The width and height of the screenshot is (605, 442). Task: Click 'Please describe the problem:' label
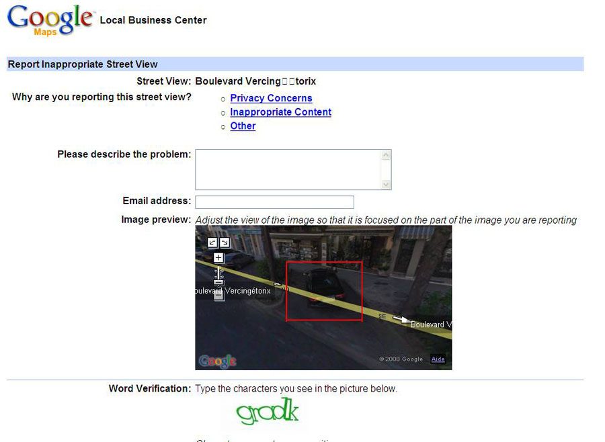[124, 154]
